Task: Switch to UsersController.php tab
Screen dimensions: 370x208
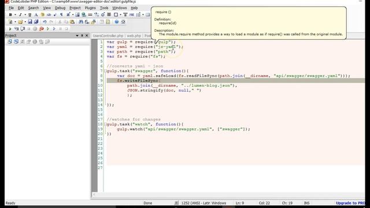Action: (x=108, y=36)
